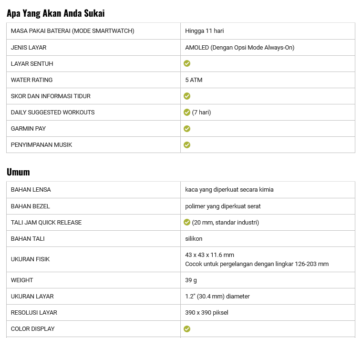Image resolution: width=362 pixels, height=338 pixels.
Task: Click the Color Display checkmark icon
Action: (187, 329)
